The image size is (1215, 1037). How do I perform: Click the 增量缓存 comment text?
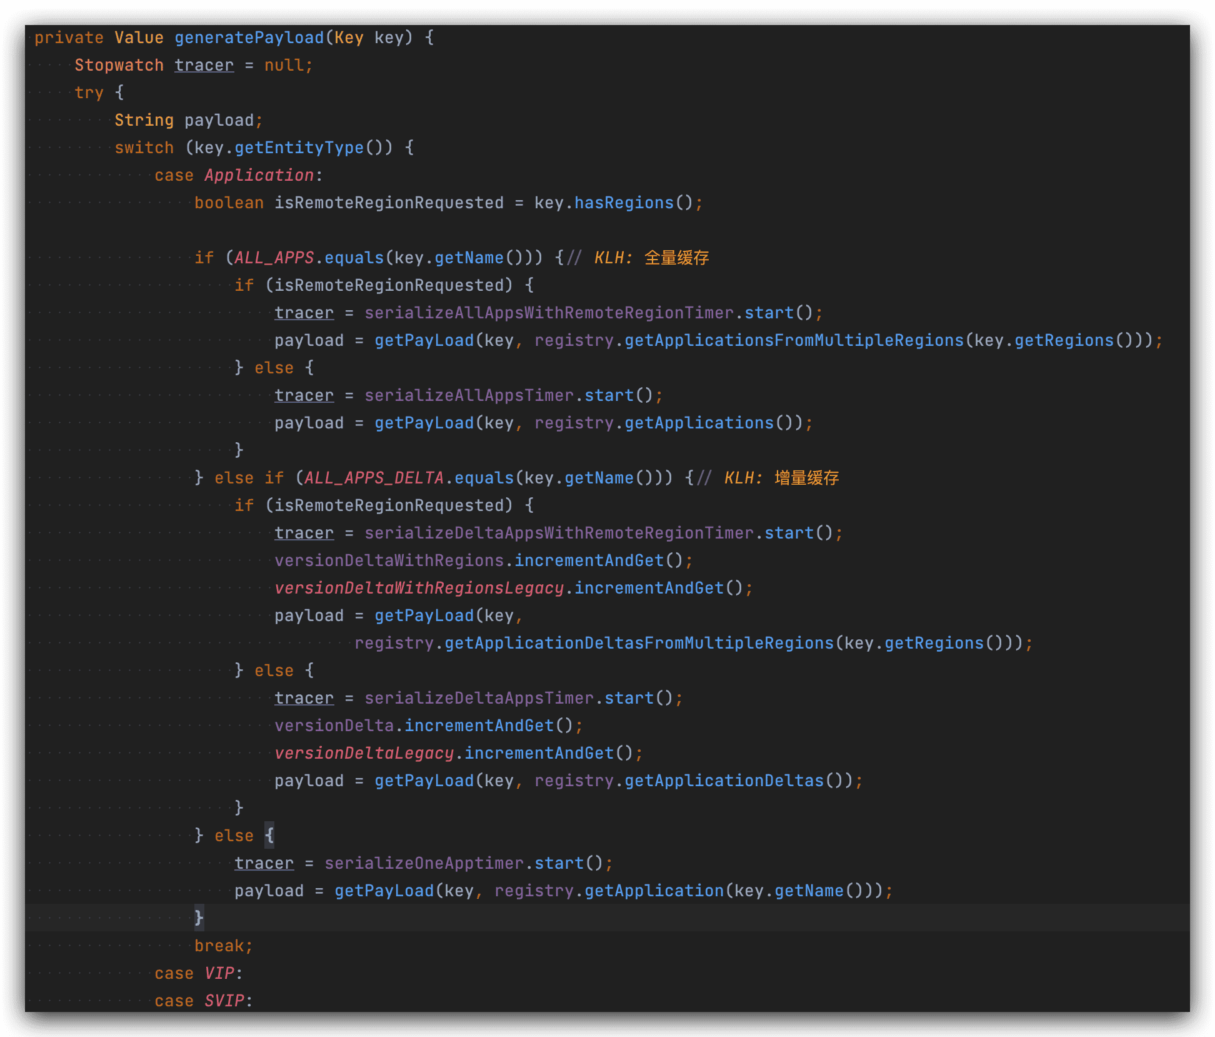pos(807,478)
